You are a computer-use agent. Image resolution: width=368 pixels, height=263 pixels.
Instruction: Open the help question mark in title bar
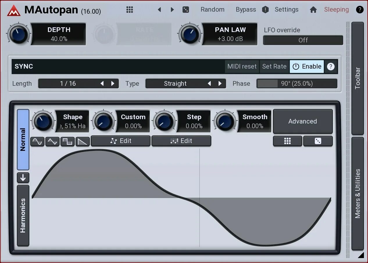click(x=360, y=10)
